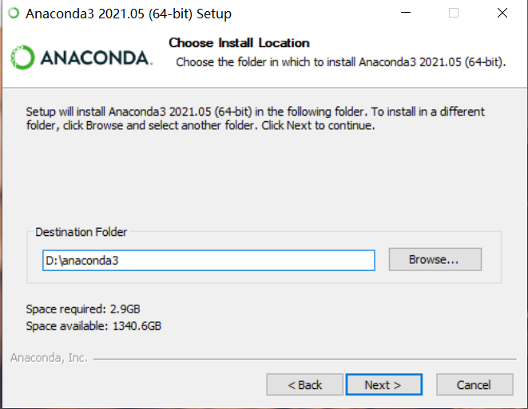Click the empty area right of the Browse button
The image size is (528, 409).
(491, 260)
